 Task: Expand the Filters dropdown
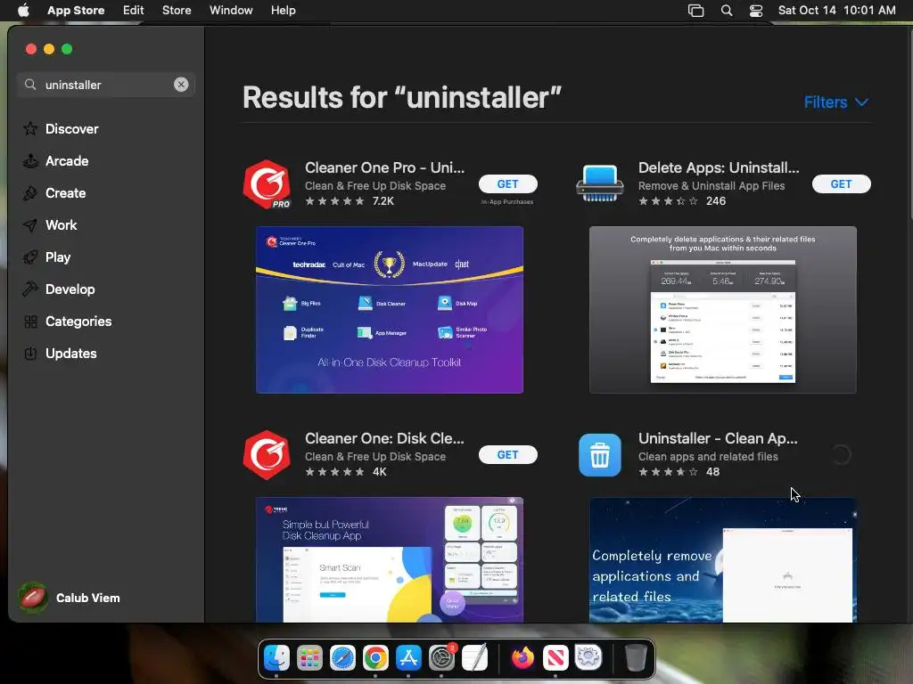(836, 102)
